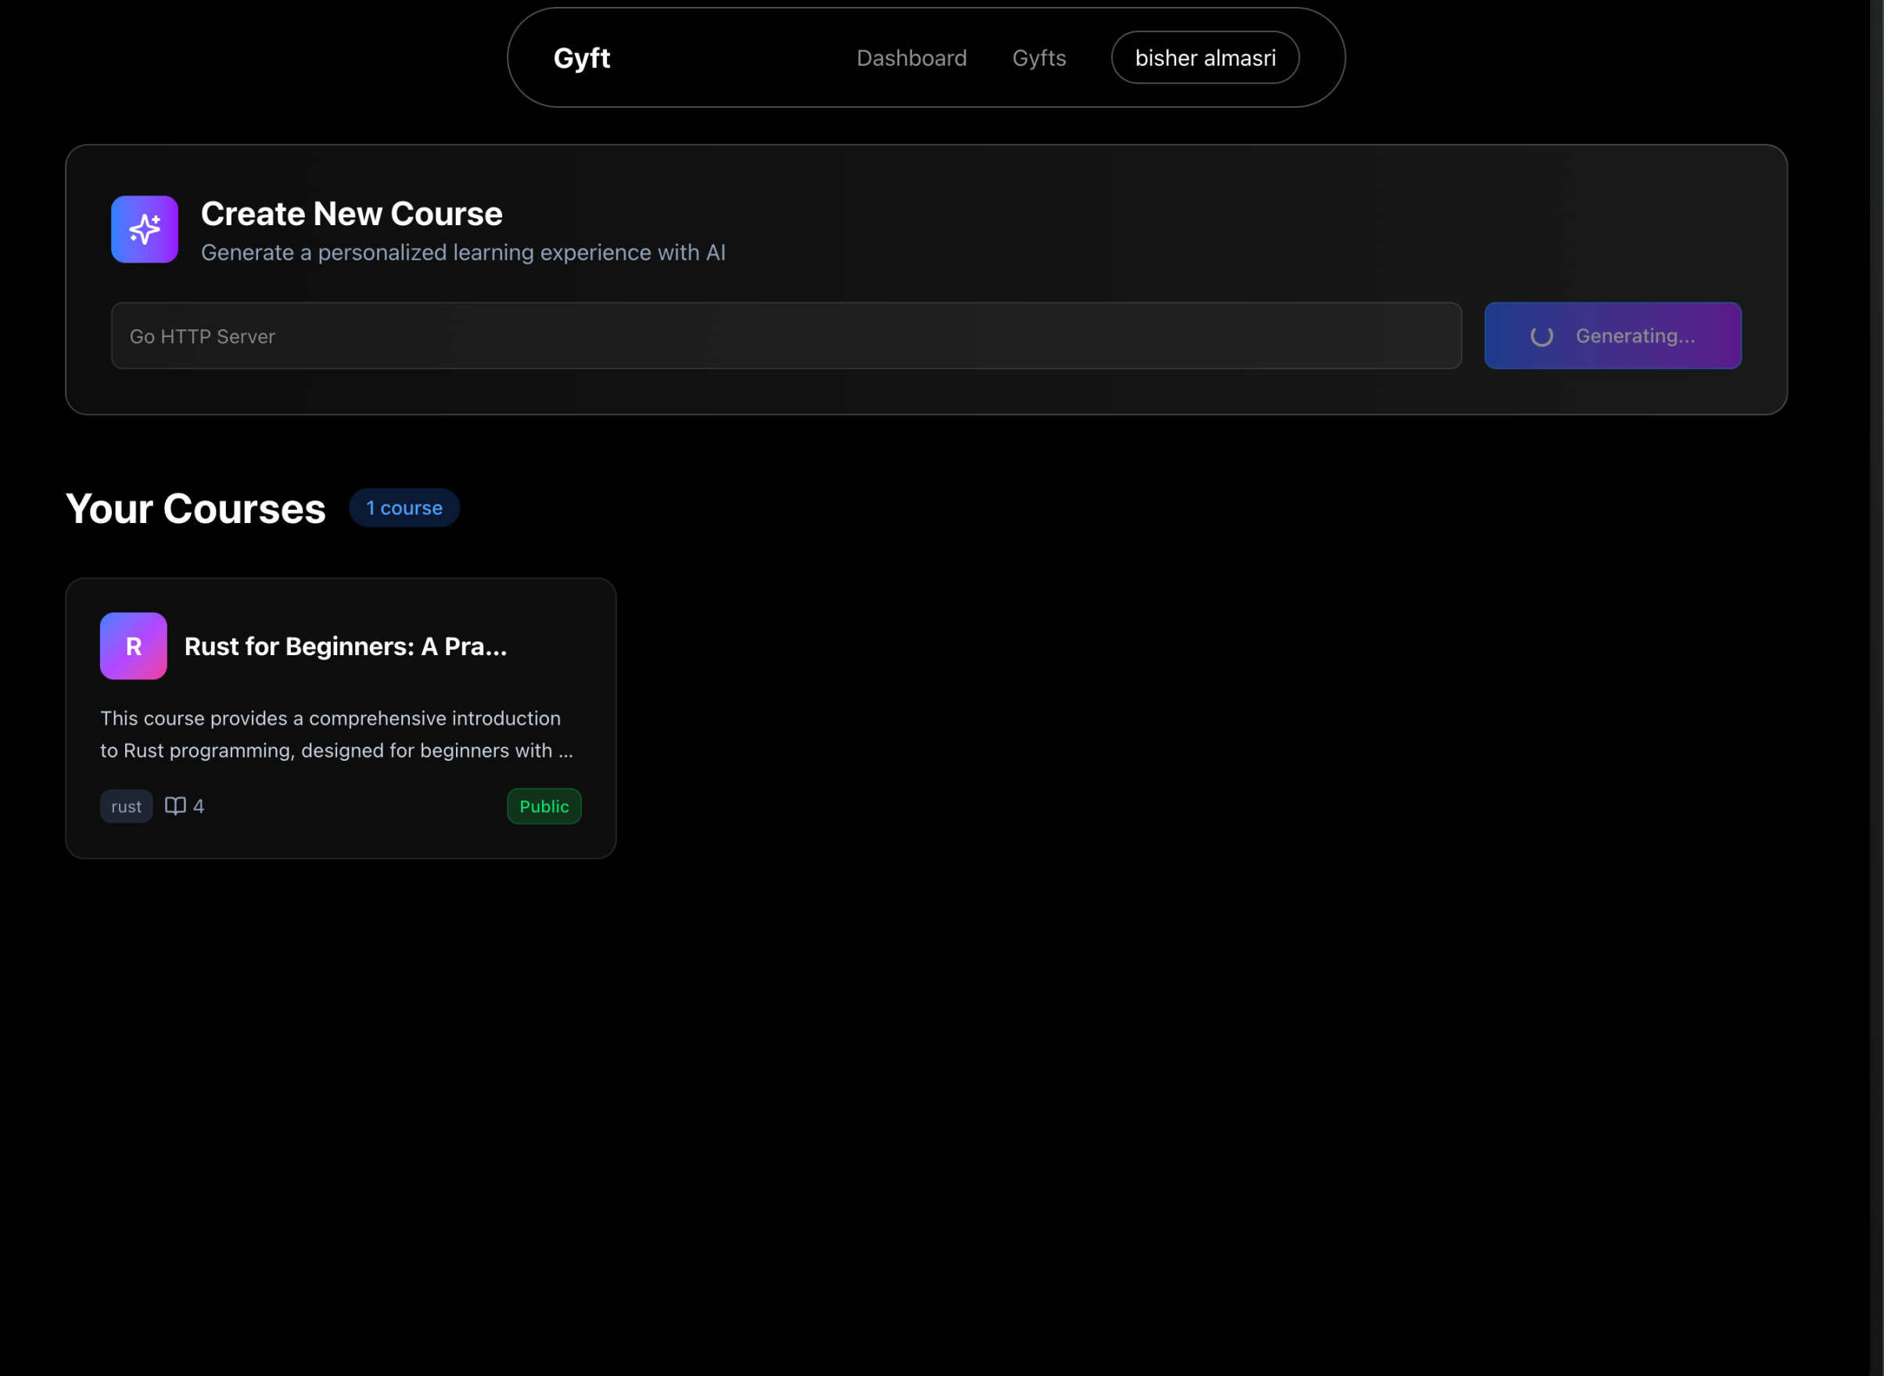Open the Dashboard nav item
Image resolution: width=1884 pixels, height=1376 pixels.
coord(911,59)
